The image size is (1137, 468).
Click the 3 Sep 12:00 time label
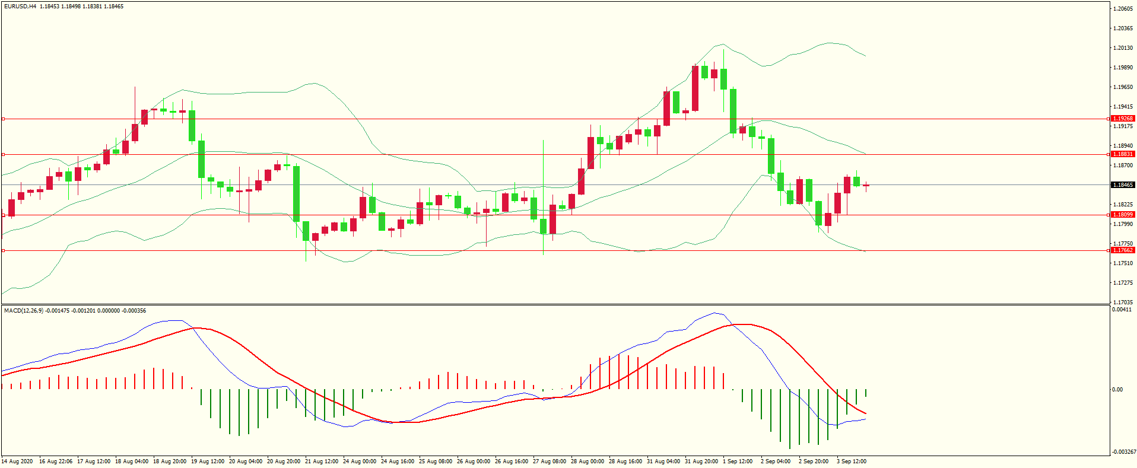pos(852,461)
